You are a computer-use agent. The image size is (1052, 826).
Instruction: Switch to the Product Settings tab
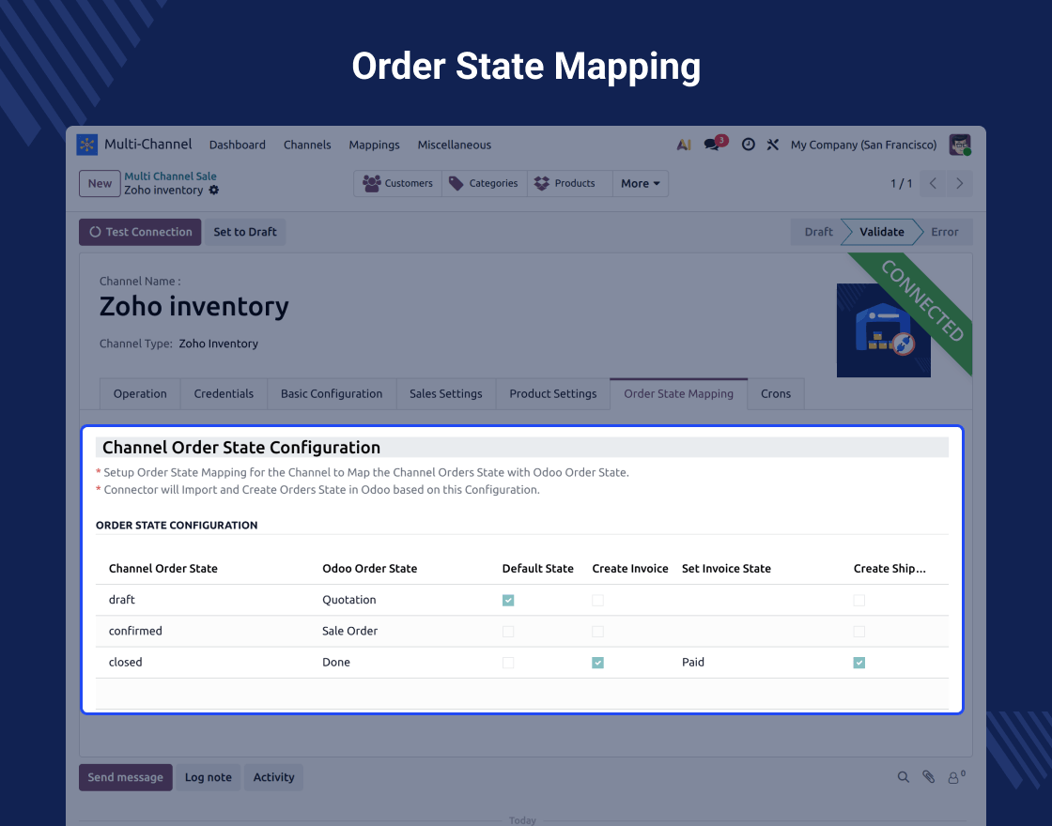tap(553, 393)
